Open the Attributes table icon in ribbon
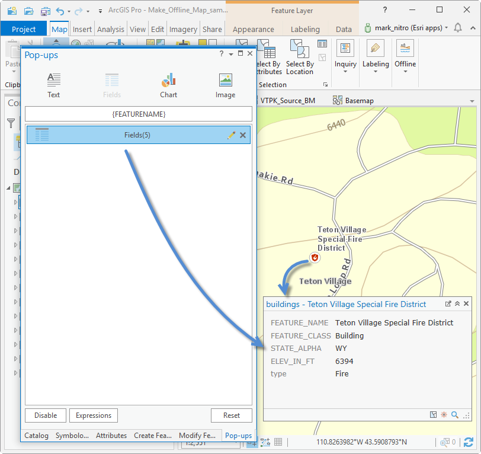 (322, 44)
